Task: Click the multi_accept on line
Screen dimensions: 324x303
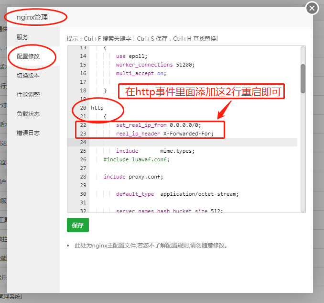Action: [141, 73]
